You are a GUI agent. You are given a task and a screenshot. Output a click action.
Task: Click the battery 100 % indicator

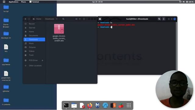click(190, 2)
